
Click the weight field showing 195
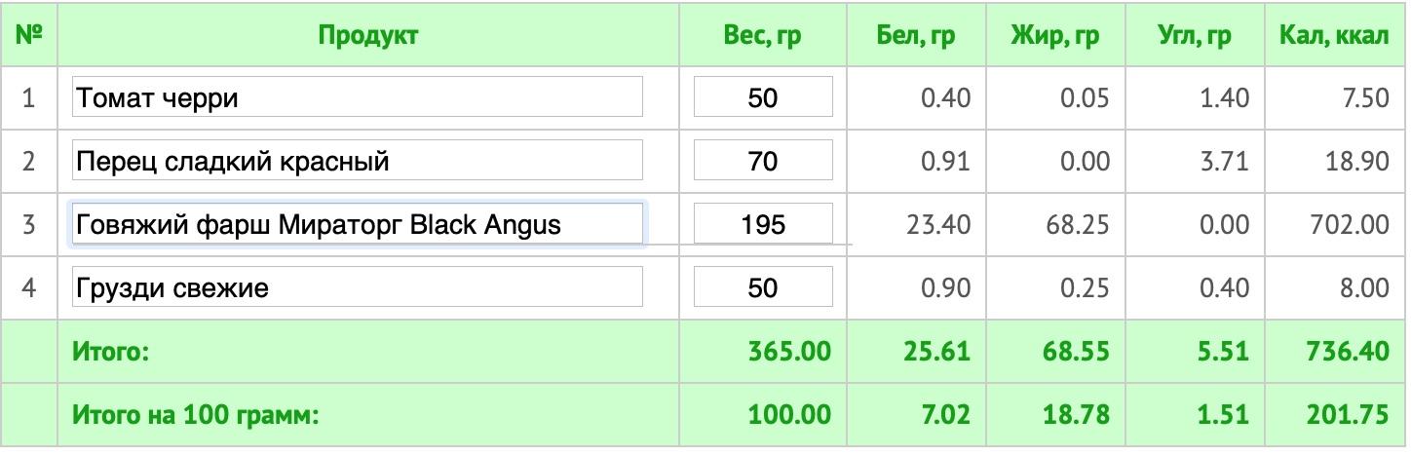tap(763, 224)
